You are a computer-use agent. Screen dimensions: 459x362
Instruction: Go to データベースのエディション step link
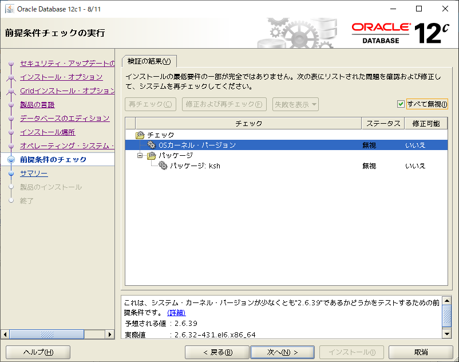tap(65, 119)
